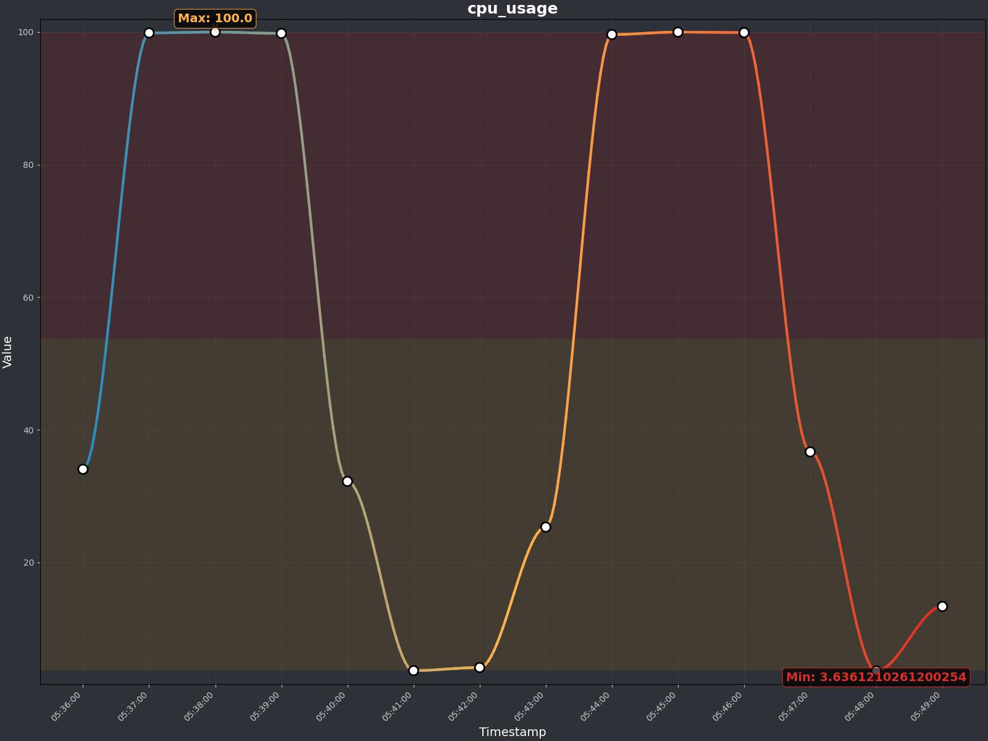Click the "Timestamp" x-axis label
Viewport: 988px width, 741px height.
click(512, 732)
